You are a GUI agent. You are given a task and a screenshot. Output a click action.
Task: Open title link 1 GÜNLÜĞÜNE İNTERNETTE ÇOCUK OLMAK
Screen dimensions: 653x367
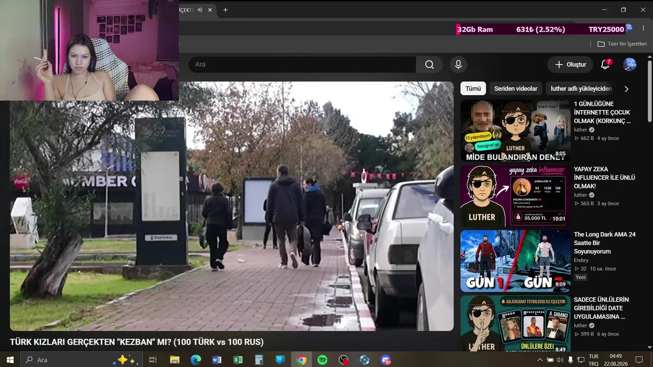(602, 113)
